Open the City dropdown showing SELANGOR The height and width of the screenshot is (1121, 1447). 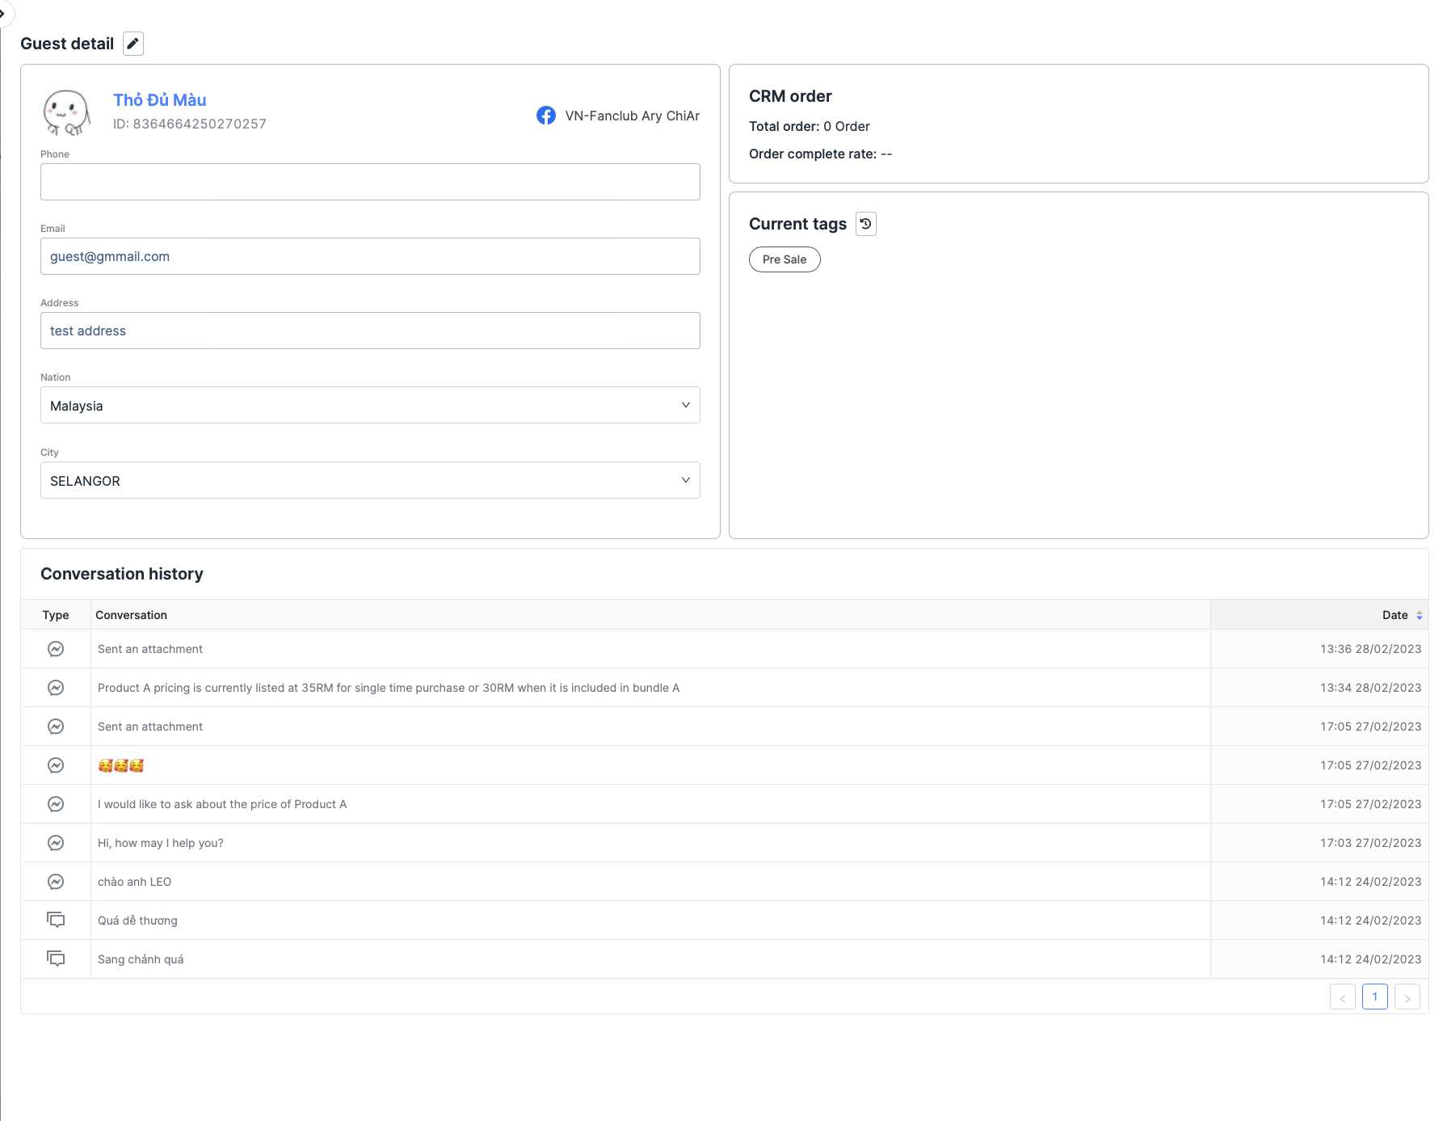[x=370, y=480]
